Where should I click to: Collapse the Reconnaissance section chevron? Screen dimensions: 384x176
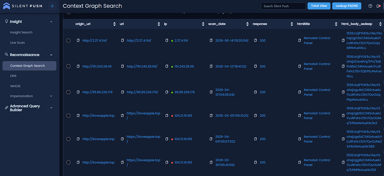[51, 55]
